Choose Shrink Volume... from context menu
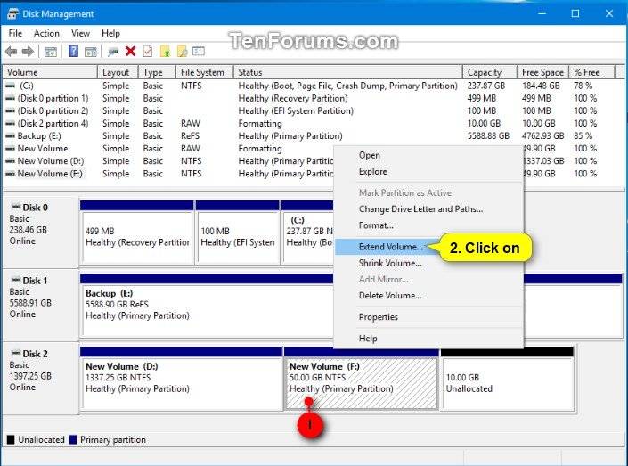Image resolution: width=628 pixels, height=466 pixels. (x=428, y=263)
